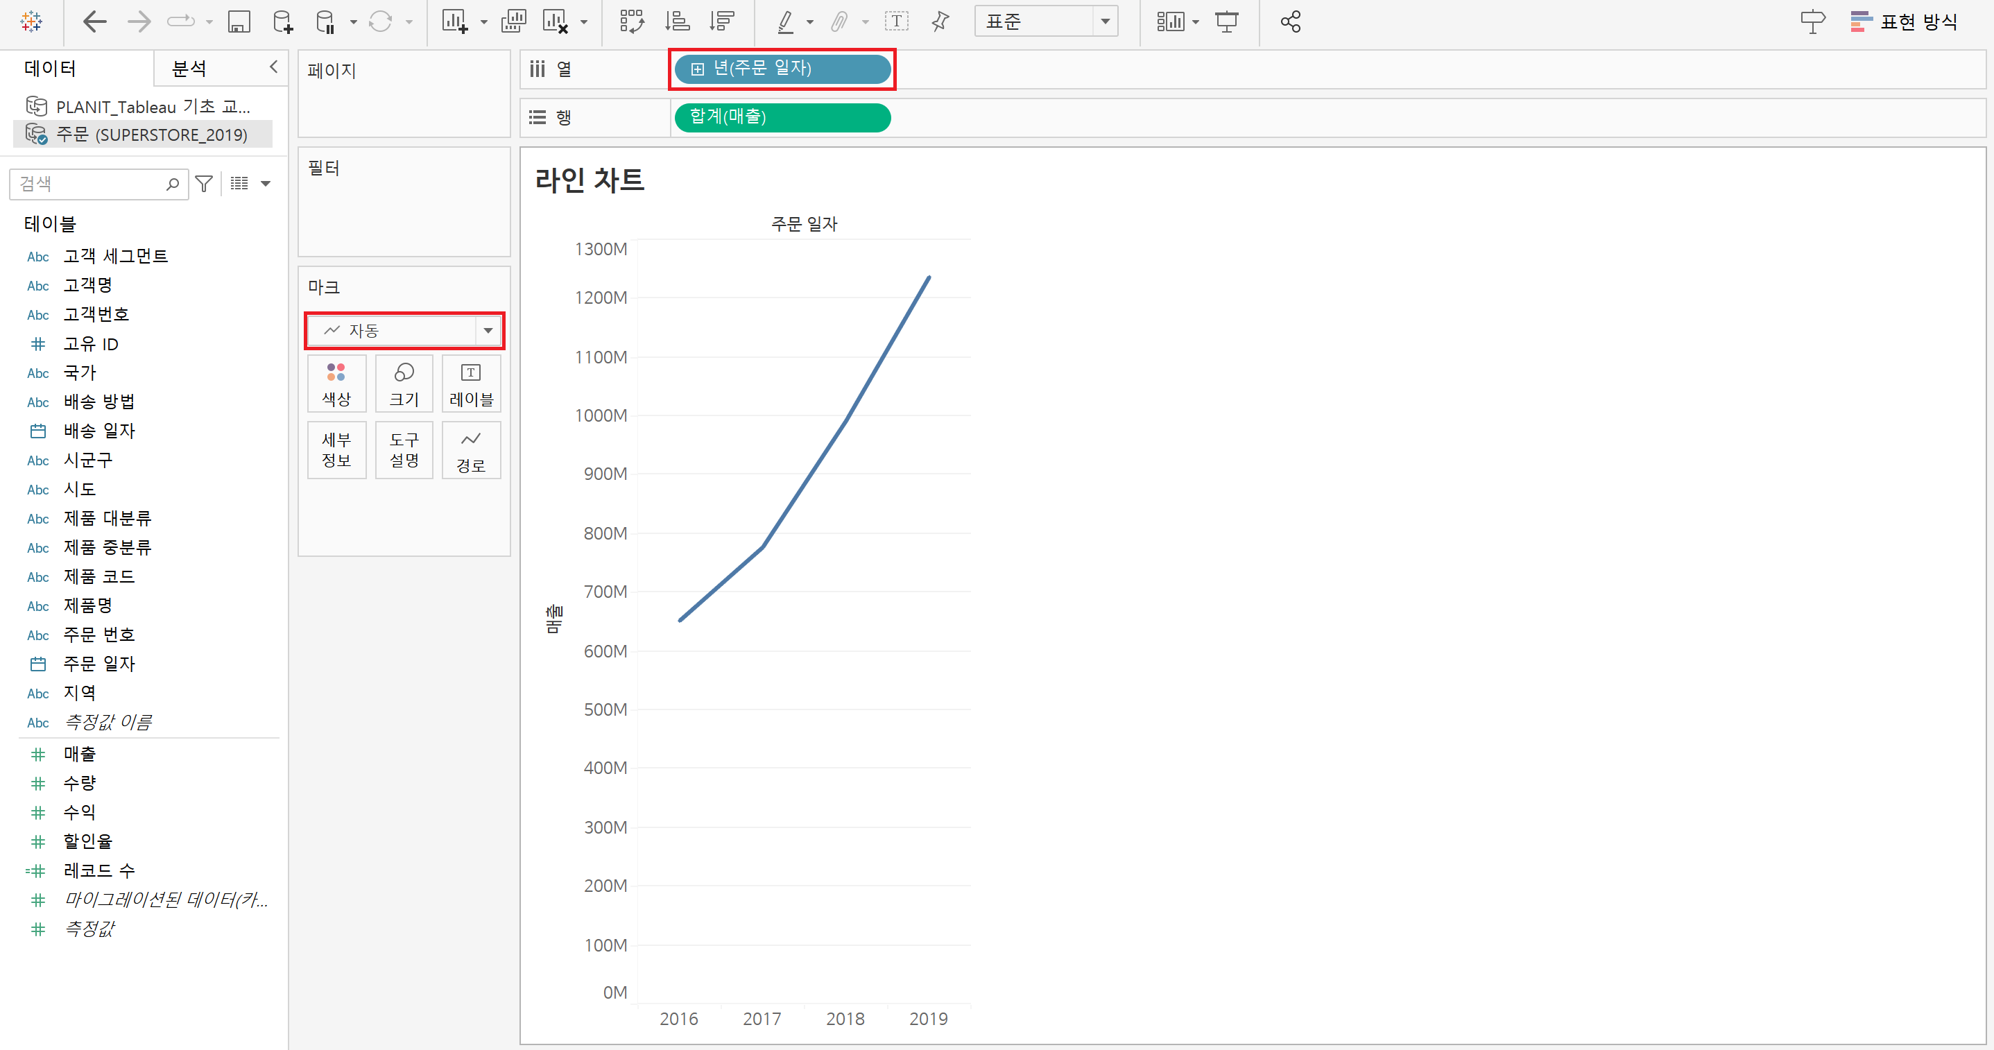Screen dimensions: 1994x1050
Task: Open the mark type 자동 dropdown
Action: [x=488, y=332]
